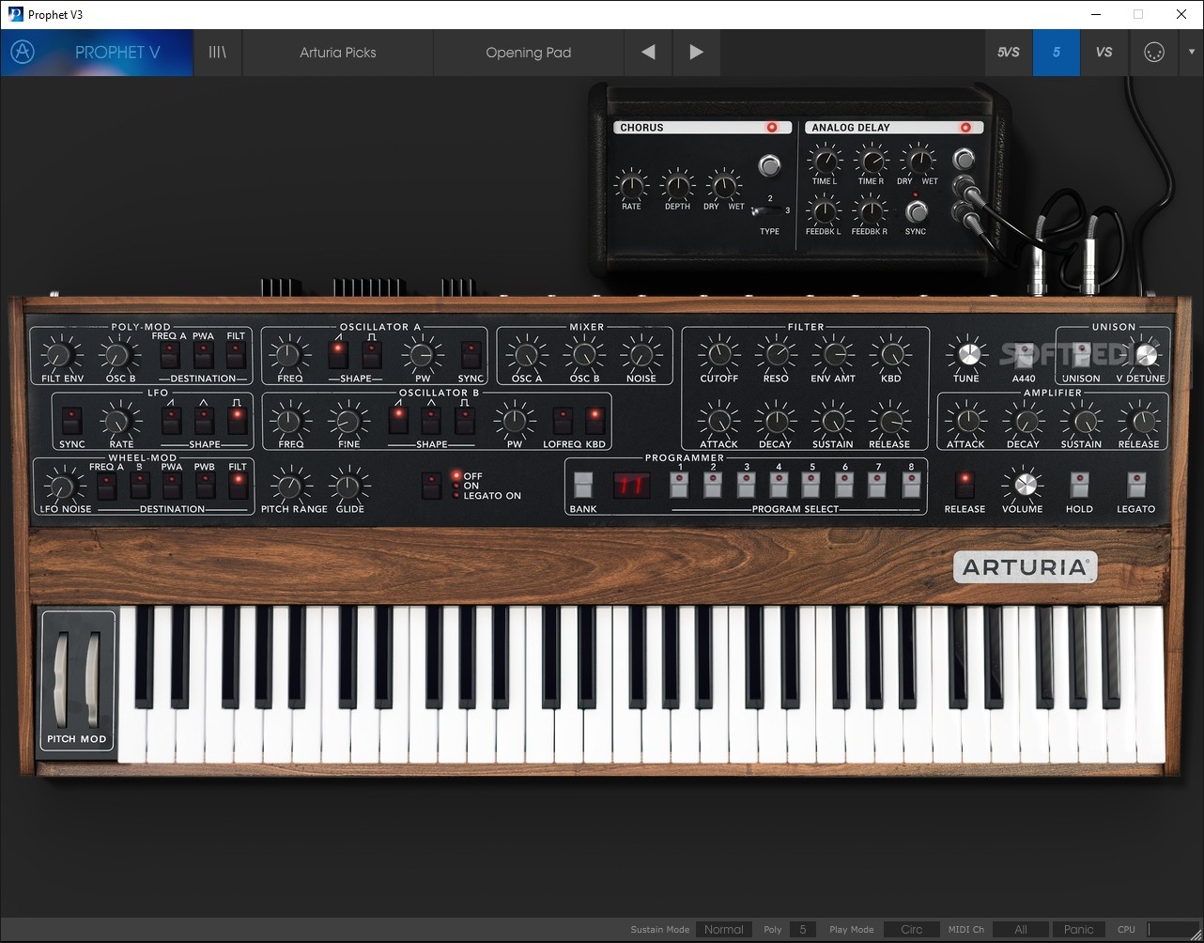Click the LFO RATE knob
Viewport: 1204px width, 943px height.
pos(121,421)
